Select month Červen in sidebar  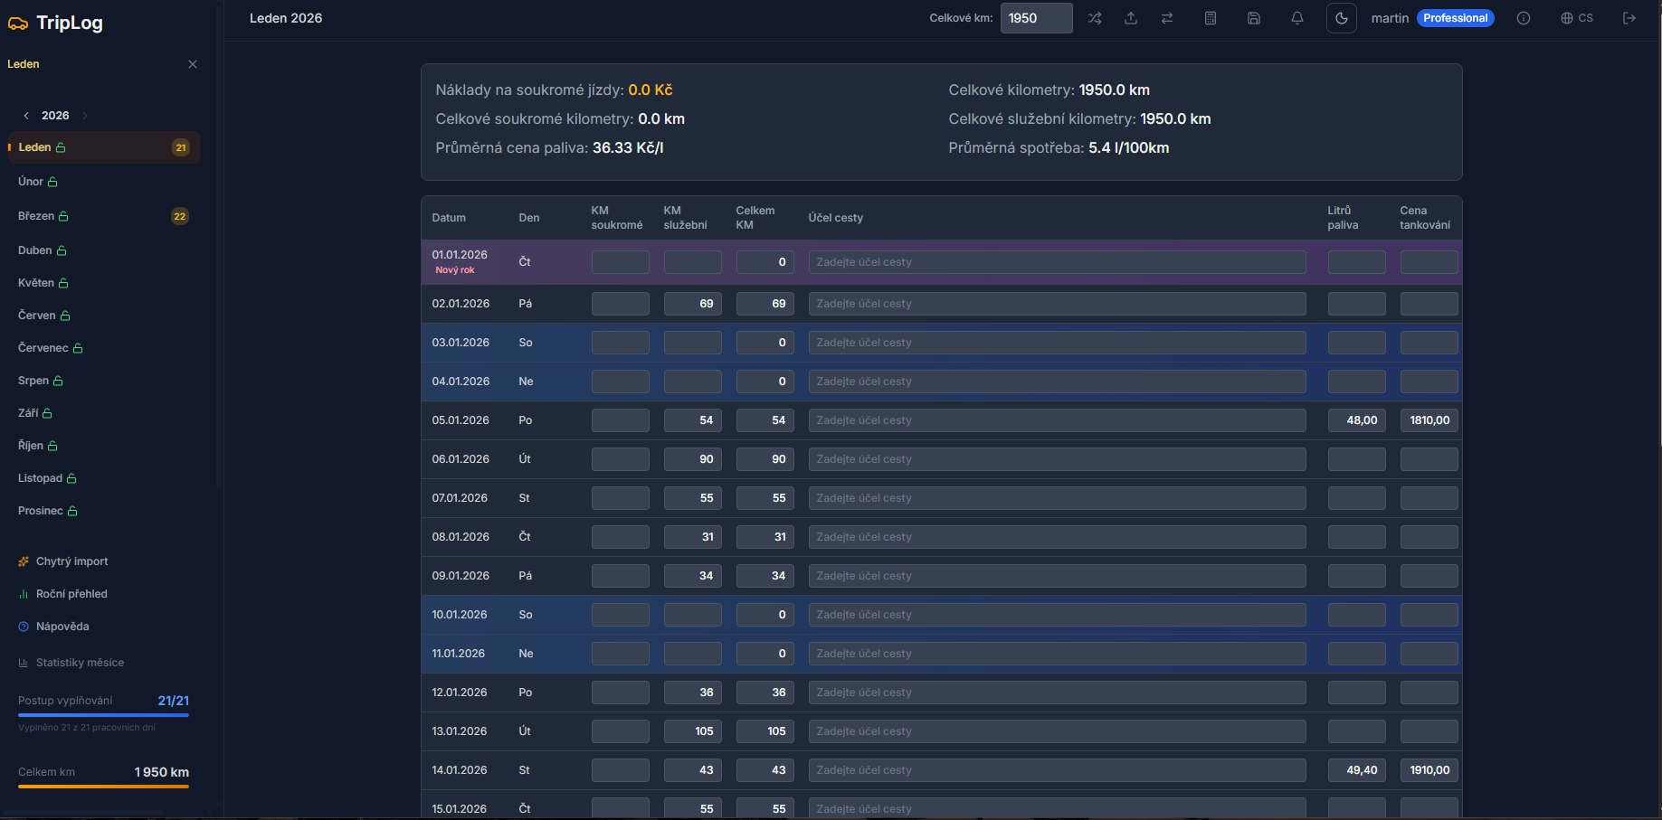point(37,316)
